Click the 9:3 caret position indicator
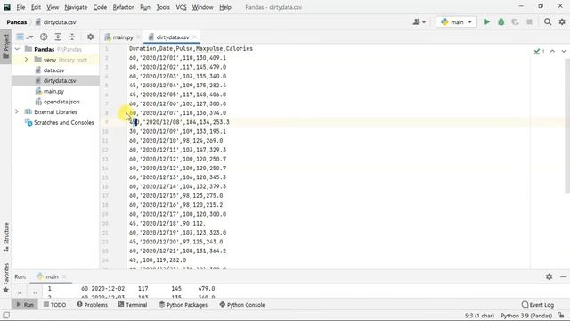570x321 pixels. (x=479, y=316)
